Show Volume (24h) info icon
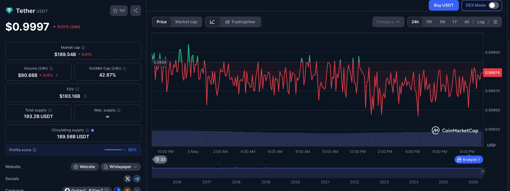 pyautogui.click(x=51, y=69)
